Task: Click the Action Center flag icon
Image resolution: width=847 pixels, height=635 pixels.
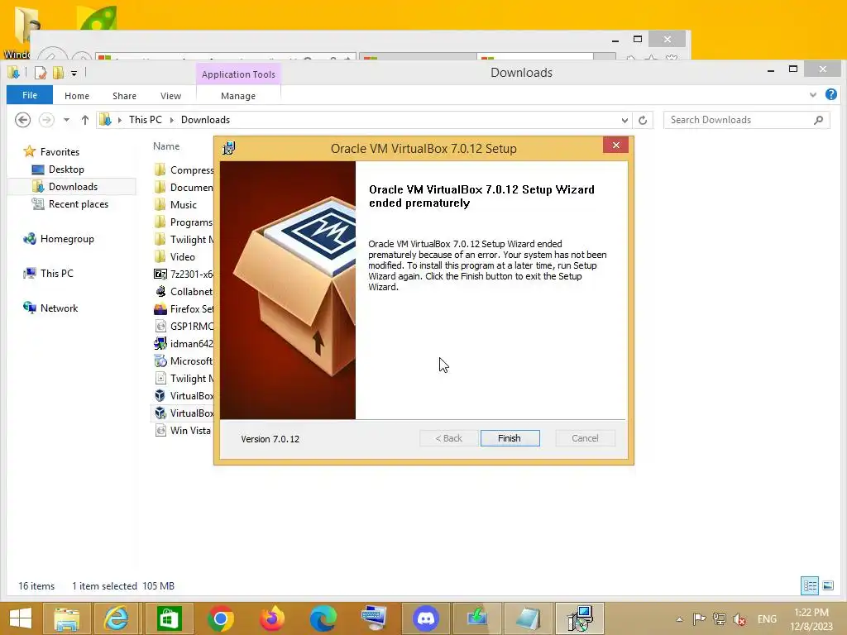Action: coord(699,619)
